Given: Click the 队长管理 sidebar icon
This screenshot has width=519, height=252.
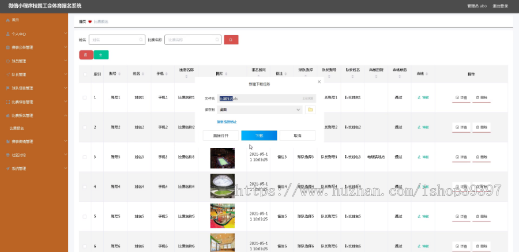Looking at the screenshot, I should 8,74.
